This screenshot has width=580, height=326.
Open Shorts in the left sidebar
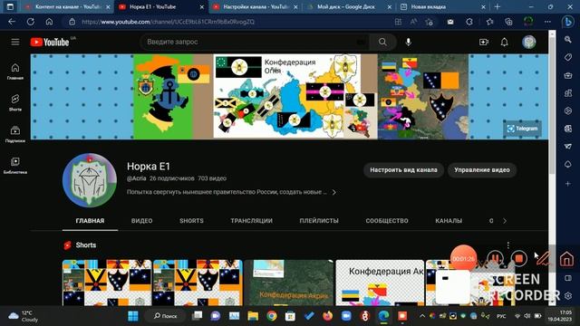tap(15, 102)
